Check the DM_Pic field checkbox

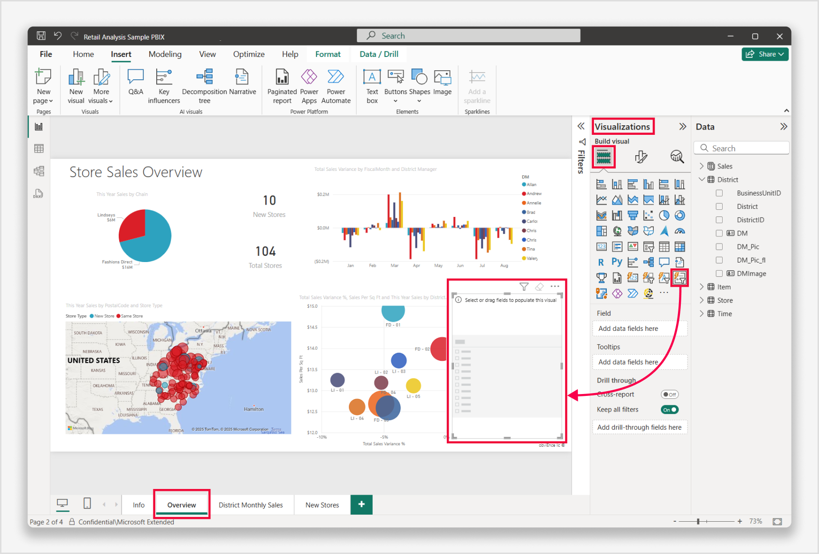(719, 247)
